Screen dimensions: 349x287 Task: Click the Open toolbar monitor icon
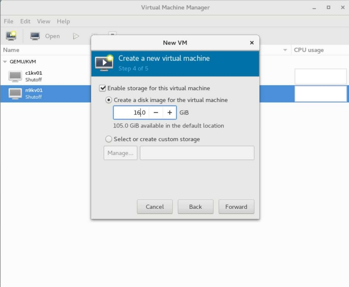(x=35, y=36)
